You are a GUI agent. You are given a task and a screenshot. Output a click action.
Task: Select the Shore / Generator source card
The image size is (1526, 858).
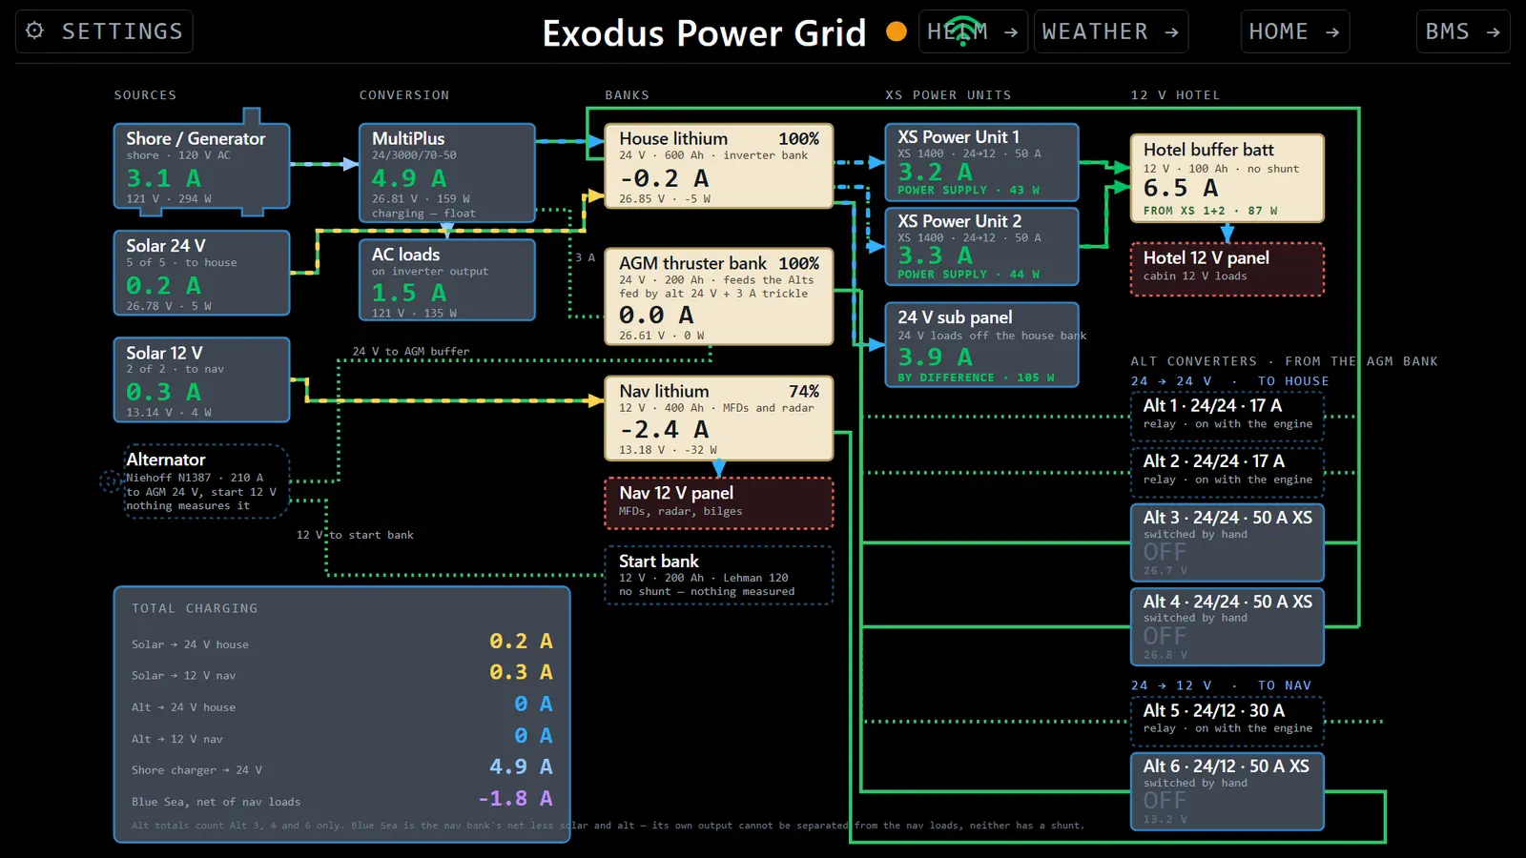coord(201,166)
